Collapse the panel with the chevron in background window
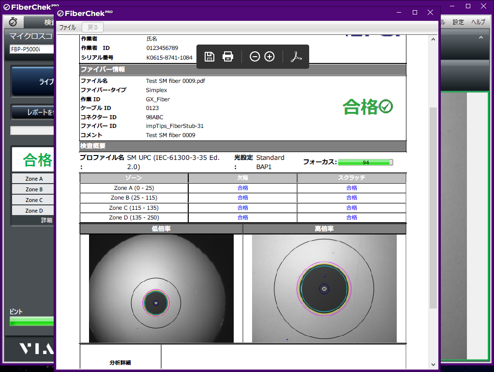 click(481, 38)
